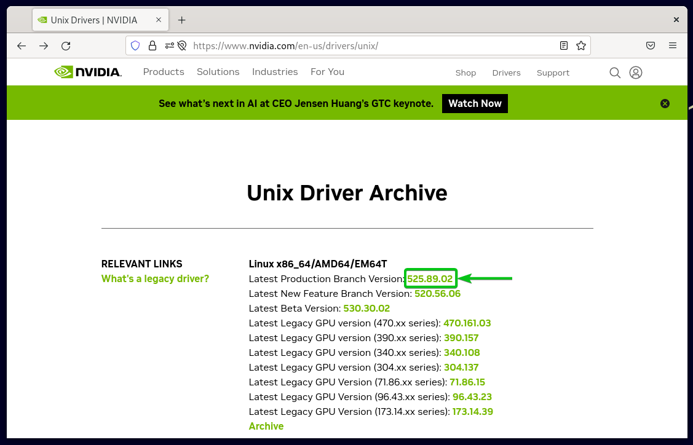This screenshot has width=693, height=445.
Task: Bookmark this page with the star icon
Action: coord(580,45)
